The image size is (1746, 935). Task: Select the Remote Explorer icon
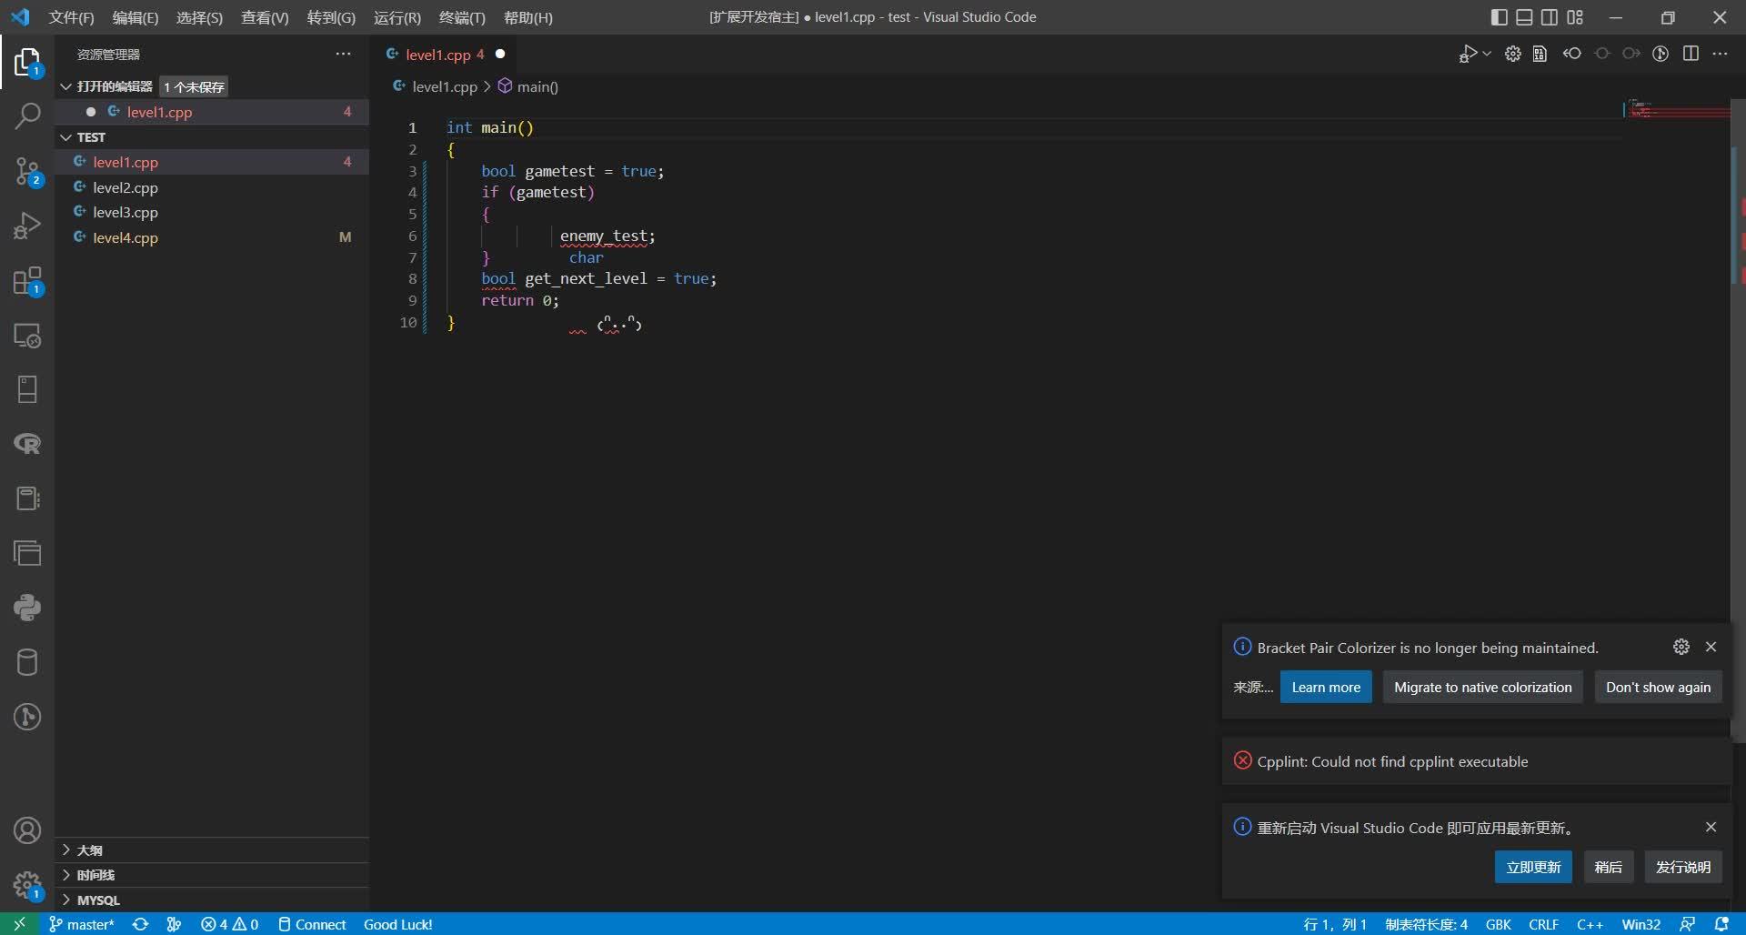coord(28,335)
